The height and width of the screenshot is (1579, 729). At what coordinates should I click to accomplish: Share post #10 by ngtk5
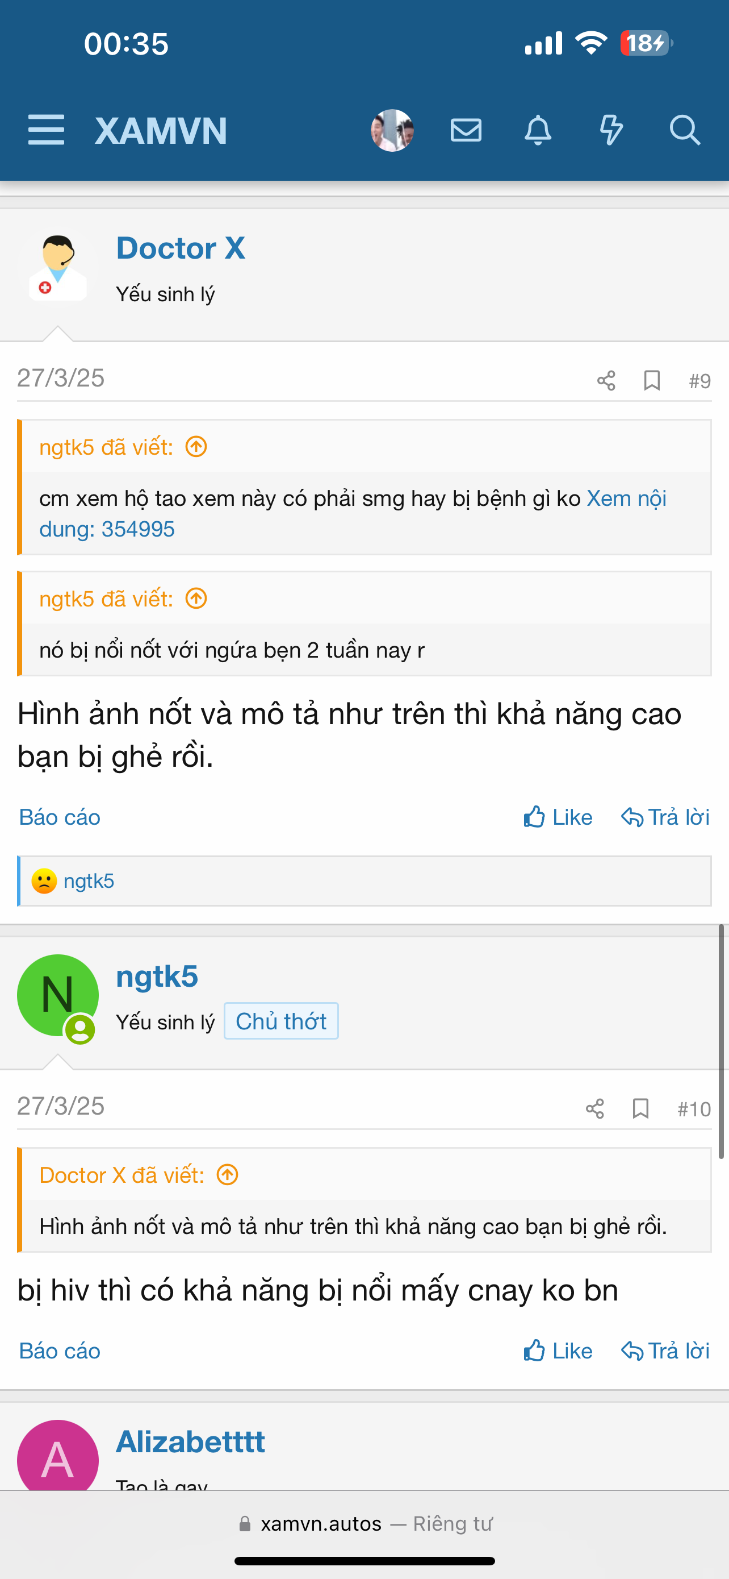(x=594, y=1109)
